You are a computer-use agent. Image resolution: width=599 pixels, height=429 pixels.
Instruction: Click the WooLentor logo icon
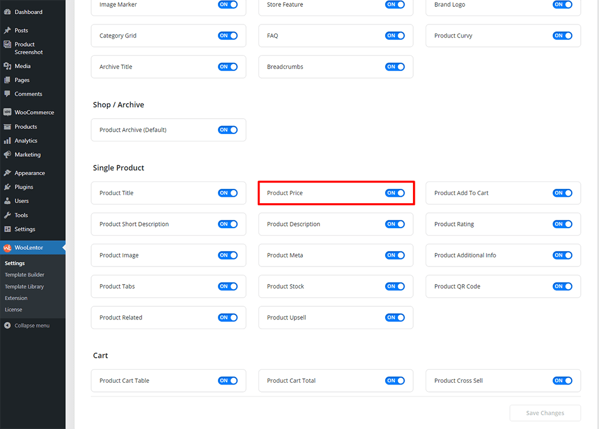(8, 248)
